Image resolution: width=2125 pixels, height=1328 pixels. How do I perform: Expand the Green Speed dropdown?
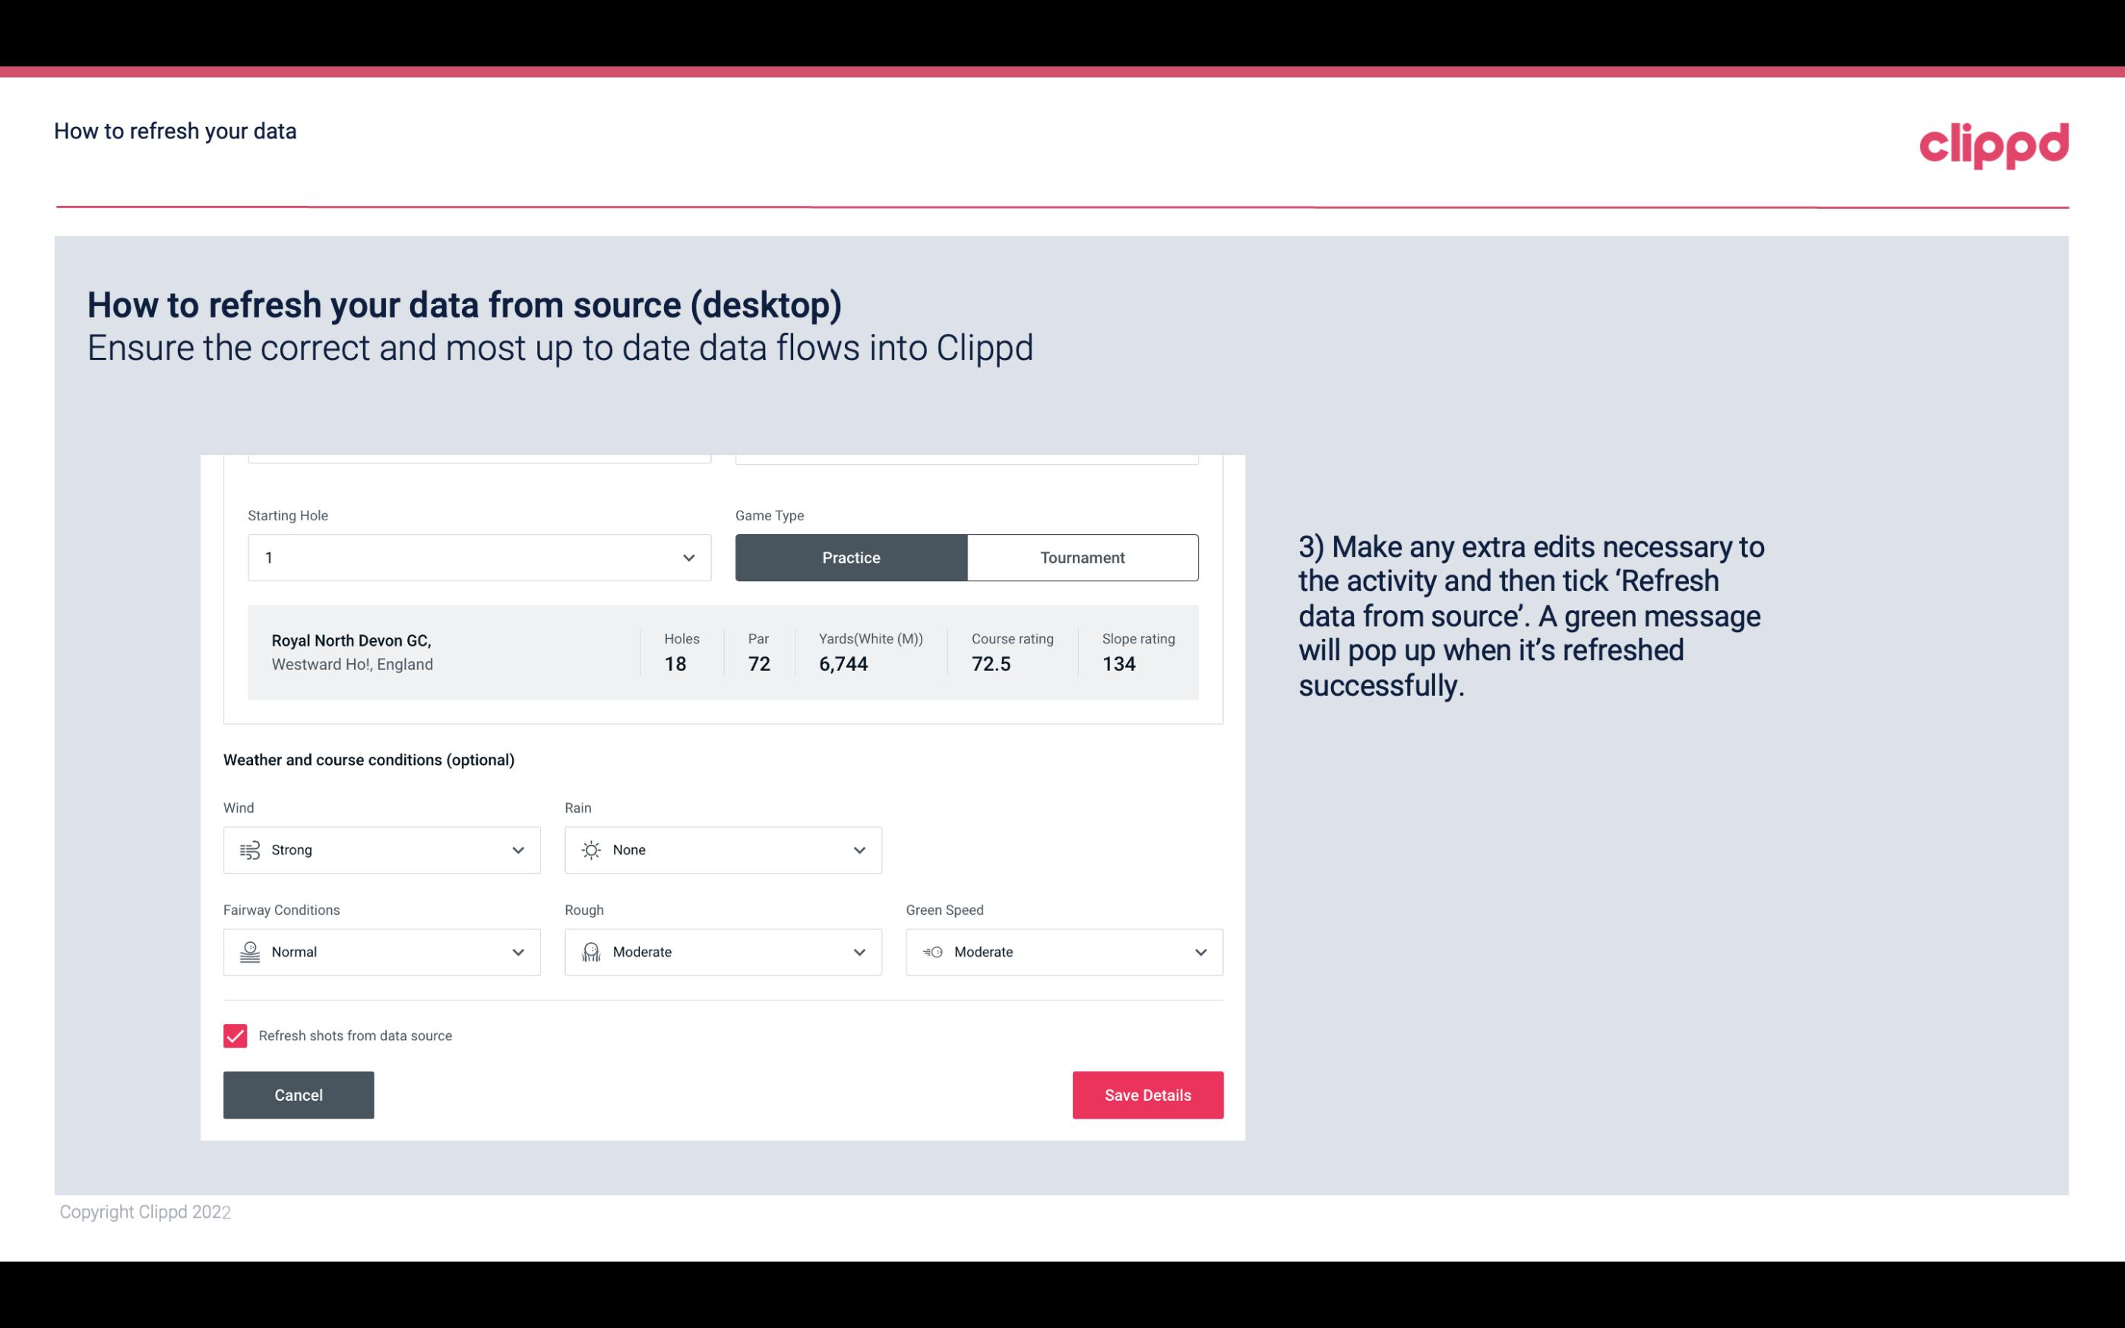tap(1200, 952)
